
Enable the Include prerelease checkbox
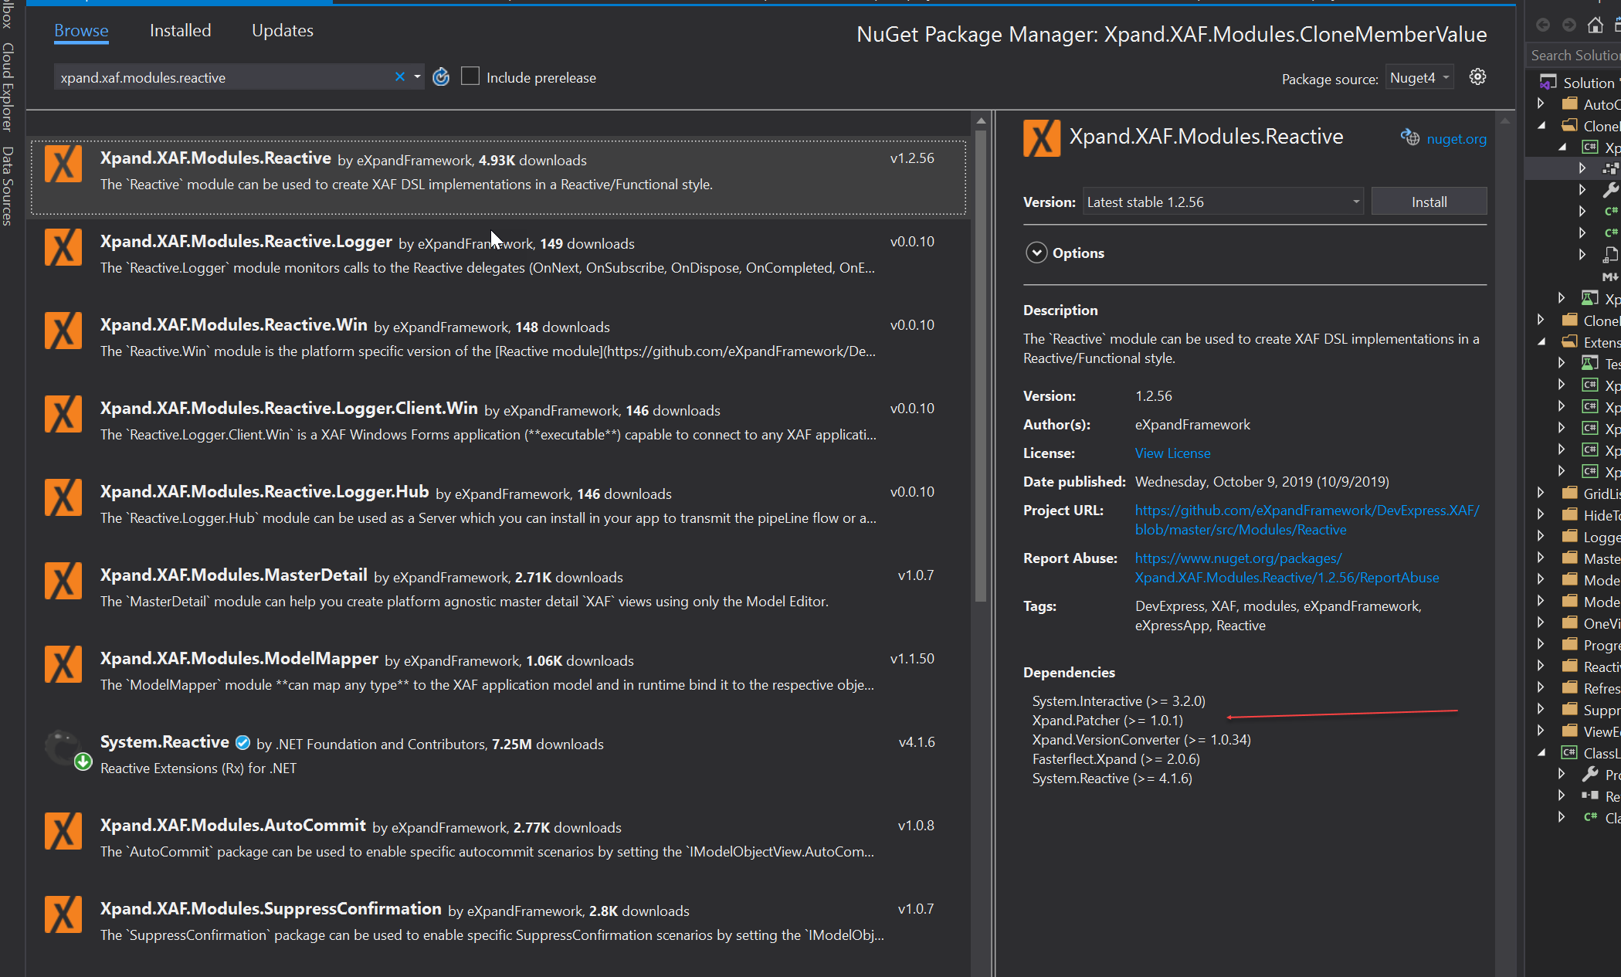click(x=470, y=75)
